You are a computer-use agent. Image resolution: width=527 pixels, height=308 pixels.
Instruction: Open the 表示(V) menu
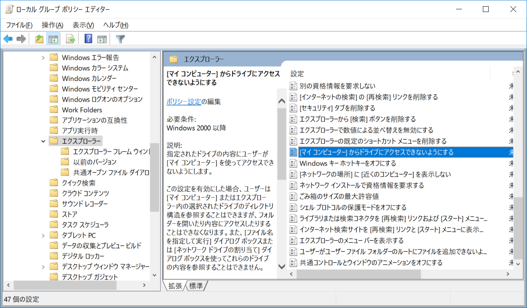click(x=83, y=25)
